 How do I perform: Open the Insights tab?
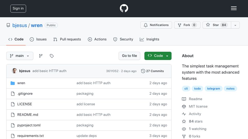coord(150,39)
